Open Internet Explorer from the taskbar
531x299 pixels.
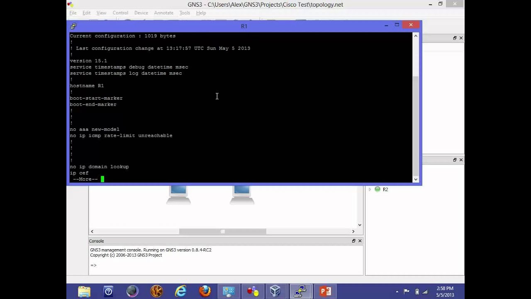coord(180,292)
